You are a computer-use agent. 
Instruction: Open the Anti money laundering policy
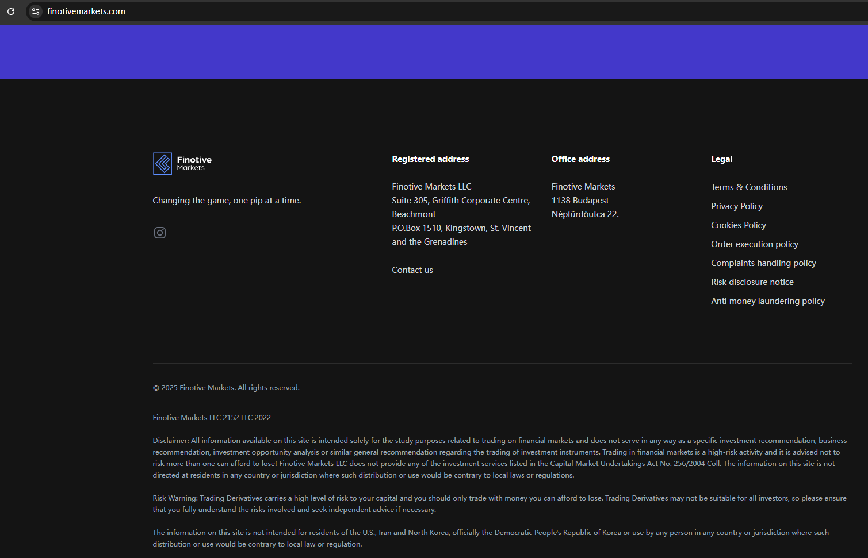click(x=767, y=301)
